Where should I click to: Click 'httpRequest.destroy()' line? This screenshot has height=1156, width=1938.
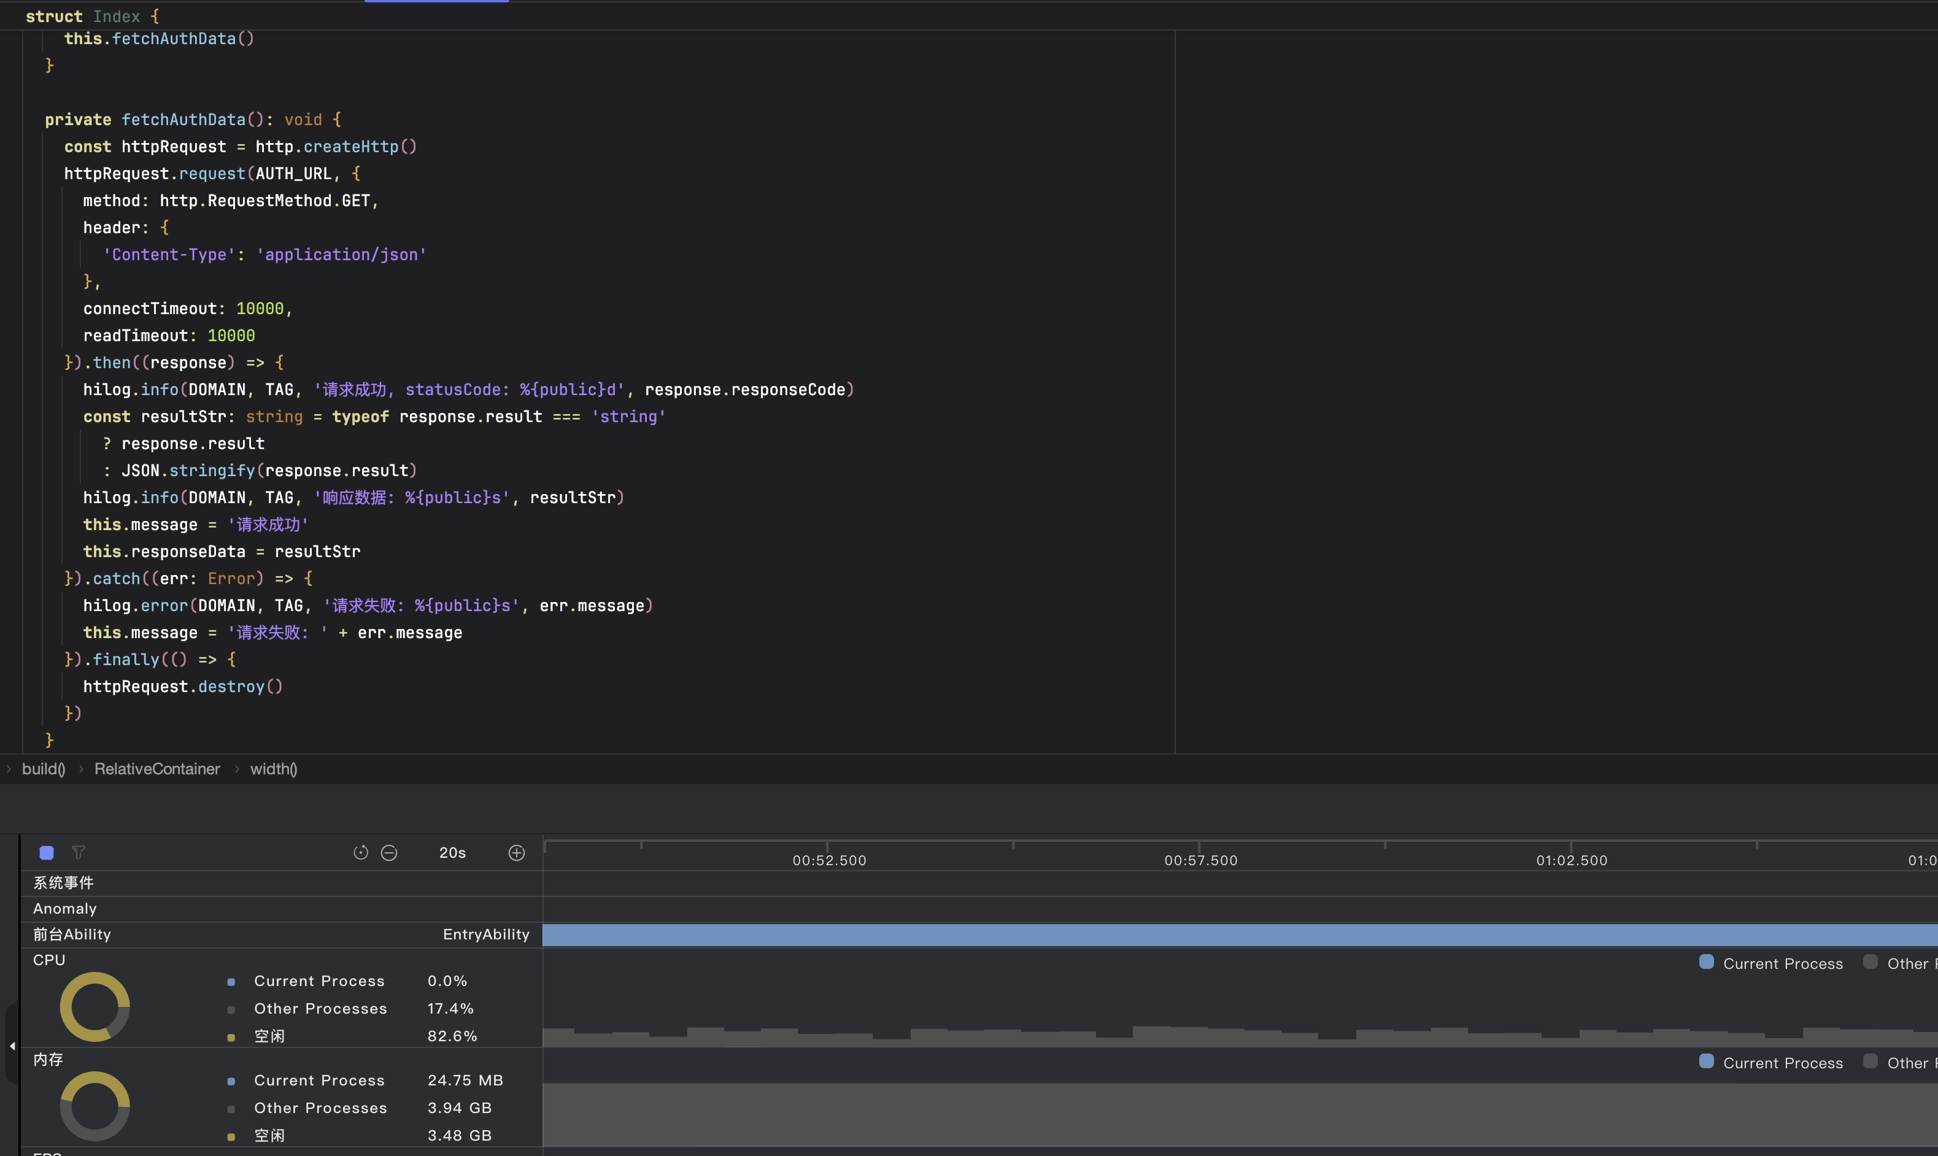point(183,686)
